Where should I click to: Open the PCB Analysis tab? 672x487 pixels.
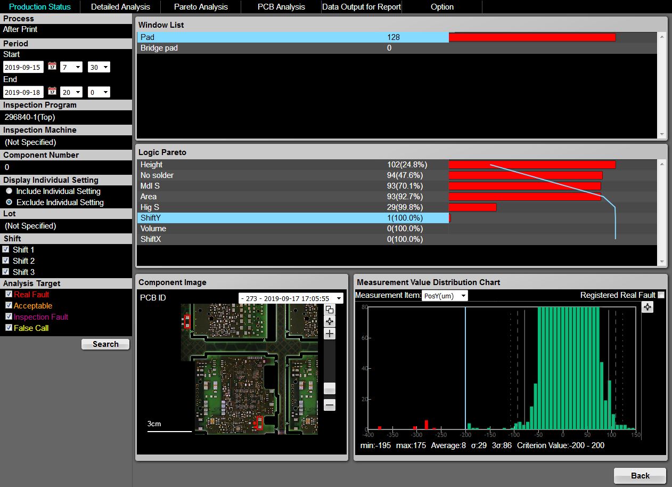(x=281, y=7)
